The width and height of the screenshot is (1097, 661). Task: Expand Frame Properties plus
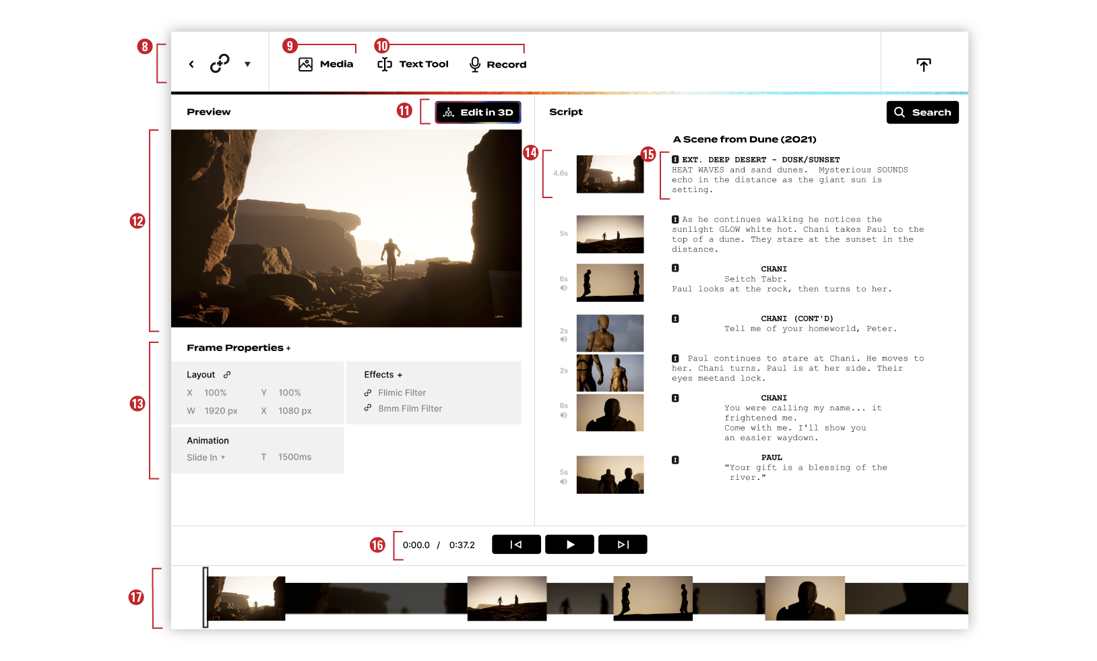point(288,348)
